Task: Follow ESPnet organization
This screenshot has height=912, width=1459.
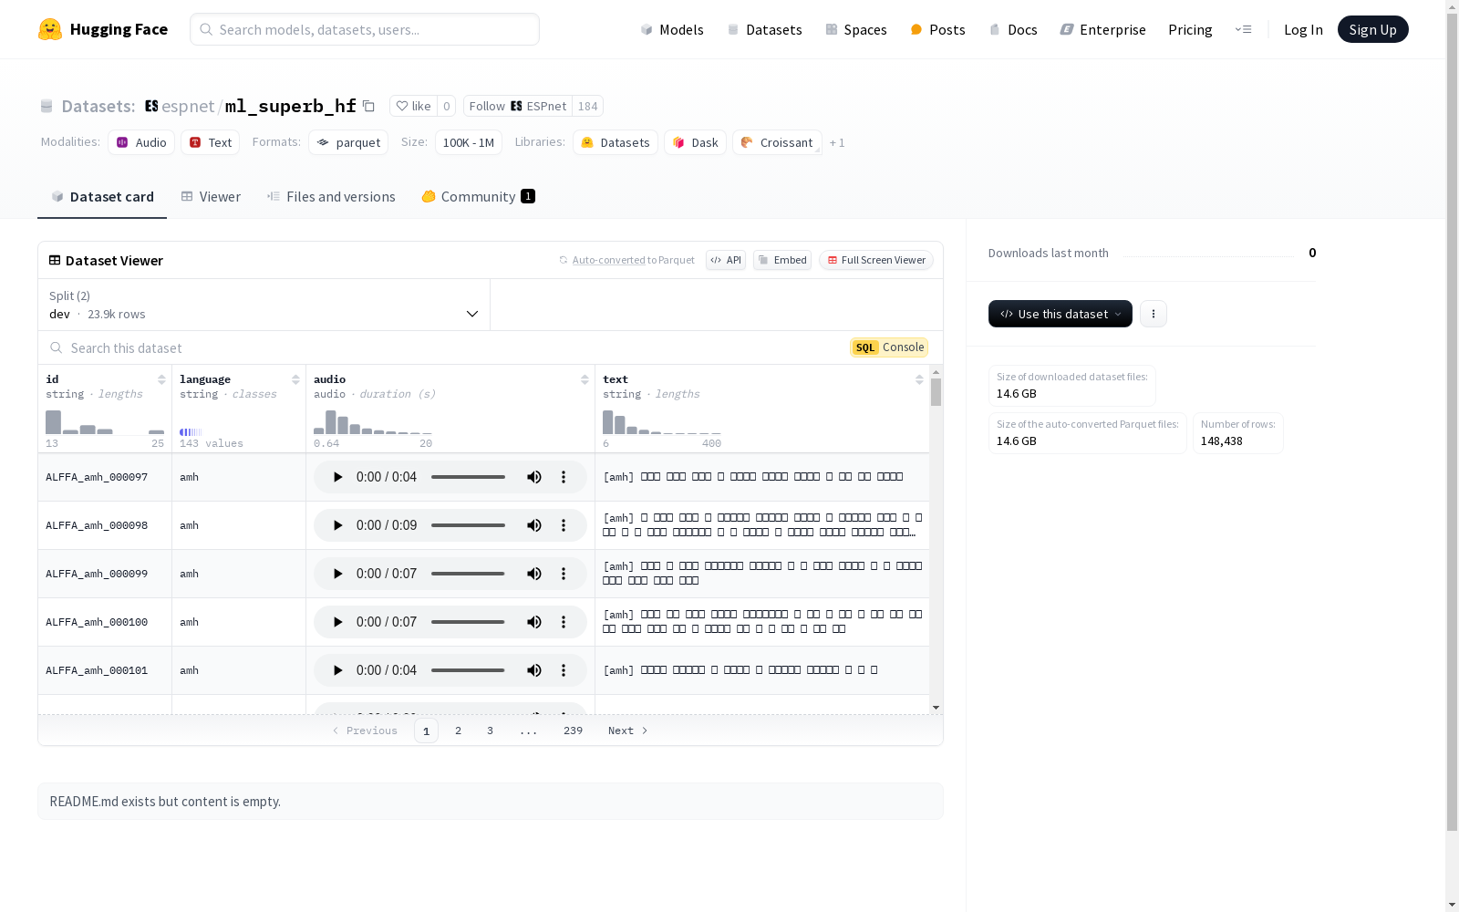Action: (x=517, y=106)
